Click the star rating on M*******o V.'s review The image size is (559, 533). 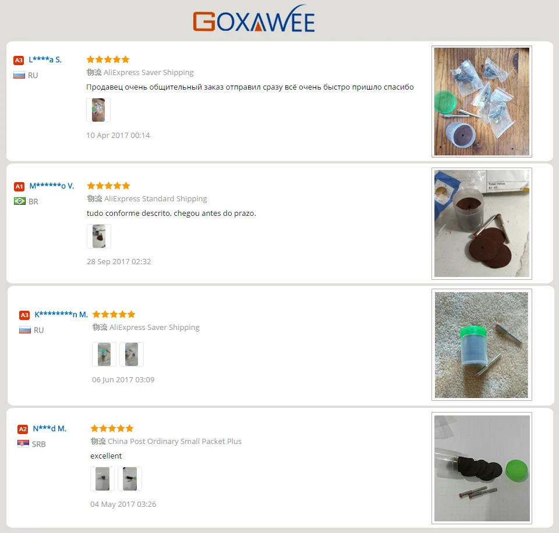[108, 186]
